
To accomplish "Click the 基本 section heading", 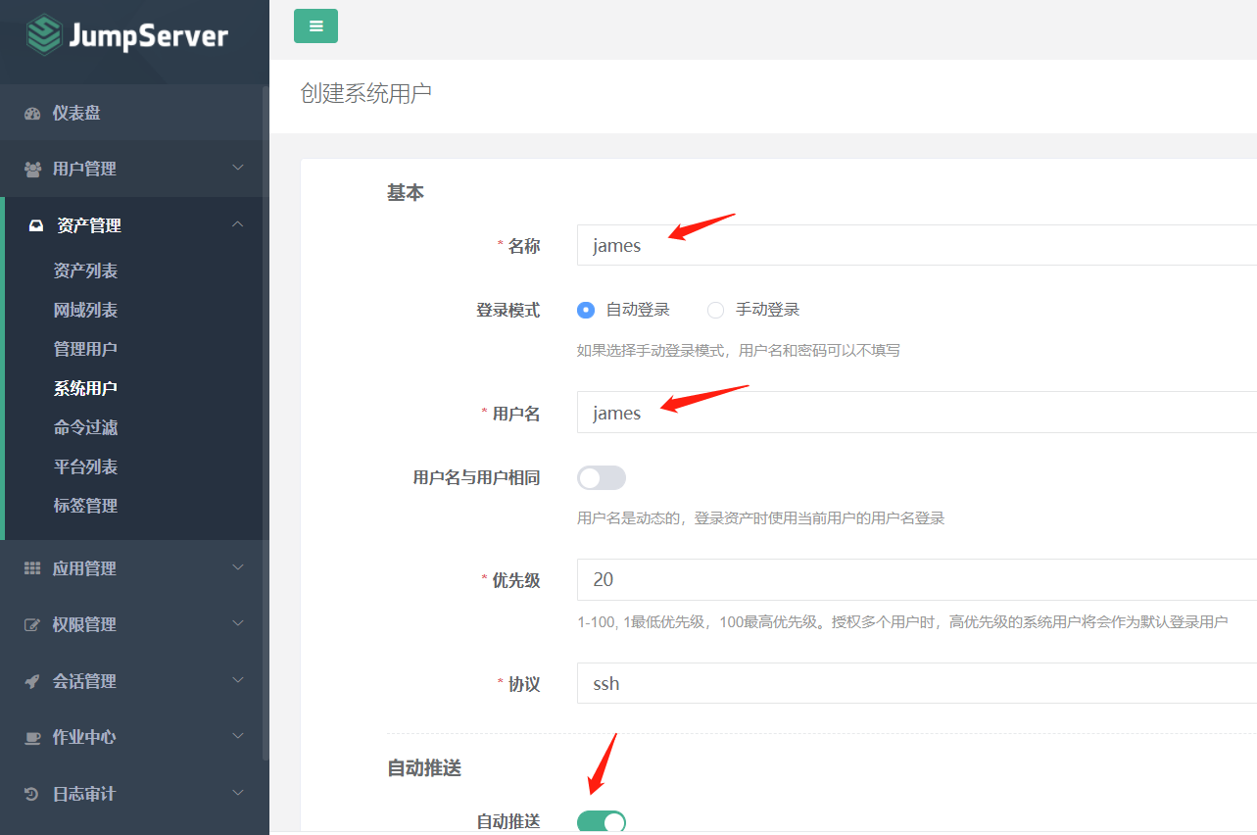I will 406,193.
